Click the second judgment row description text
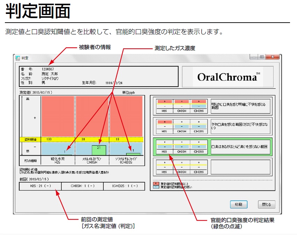Image resolution: width=297 pixels, height=235 pixels. [240, 126]
